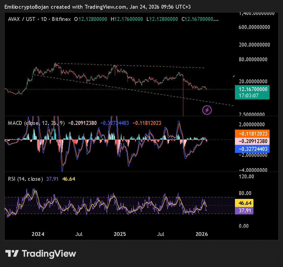Click the closing price value C12.16700000

[200, 19]
